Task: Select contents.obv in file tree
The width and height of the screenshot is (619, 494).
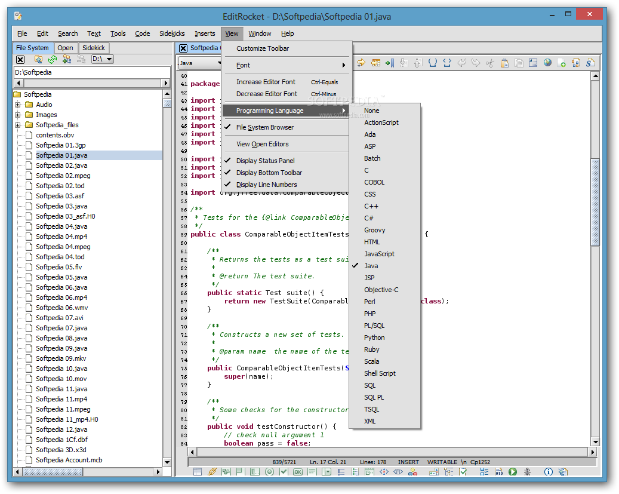Action: [x=55, y=135]
